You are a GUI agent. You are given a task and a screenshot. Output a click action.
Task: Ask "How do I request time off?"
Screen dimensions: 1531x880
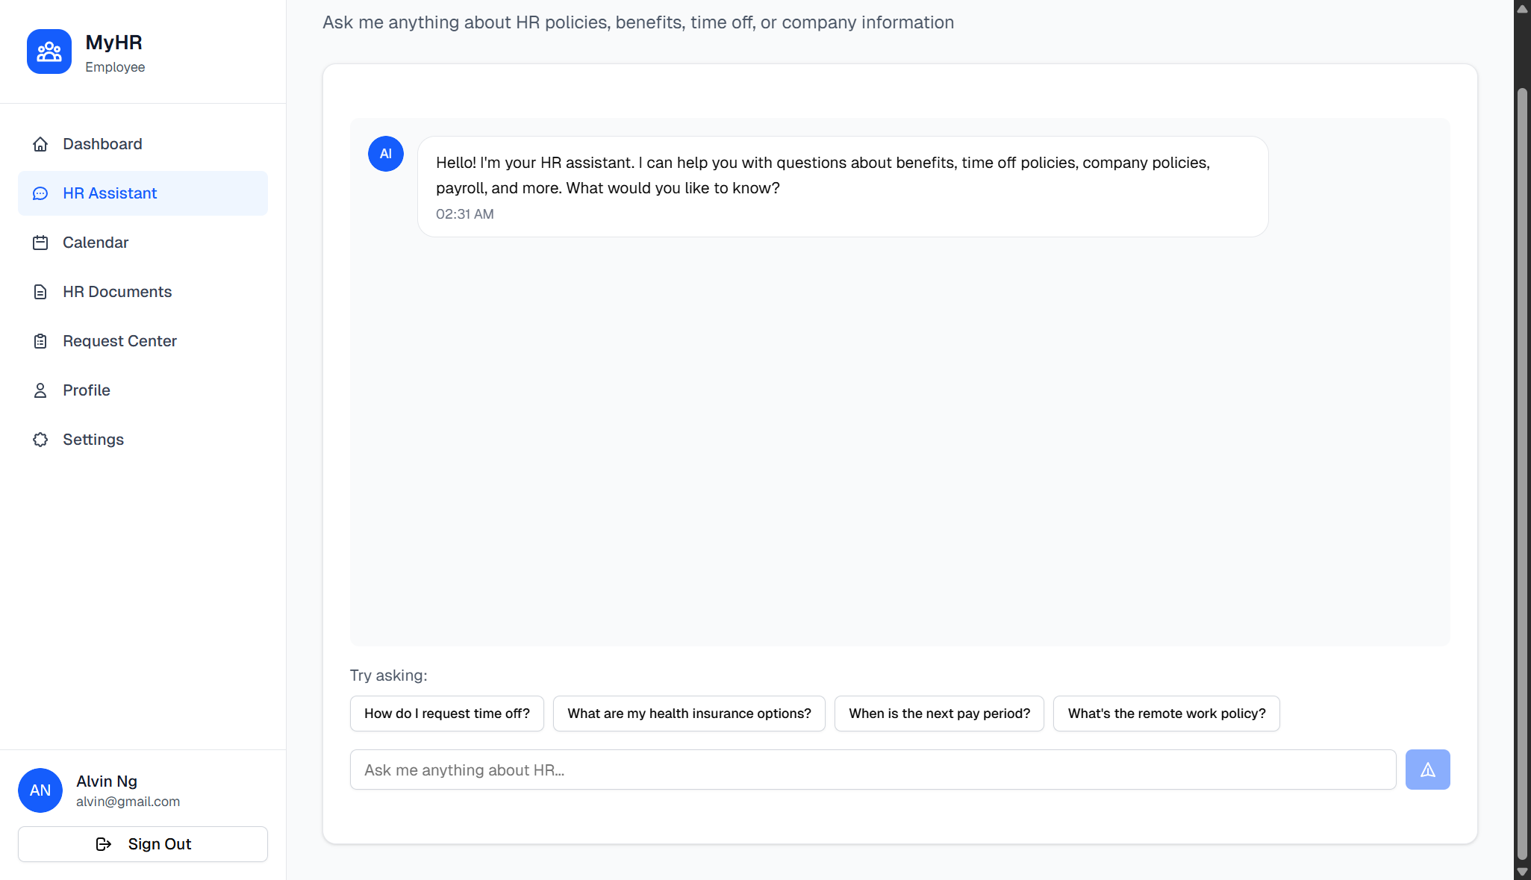pyautogui.click(x=446, y=714)
